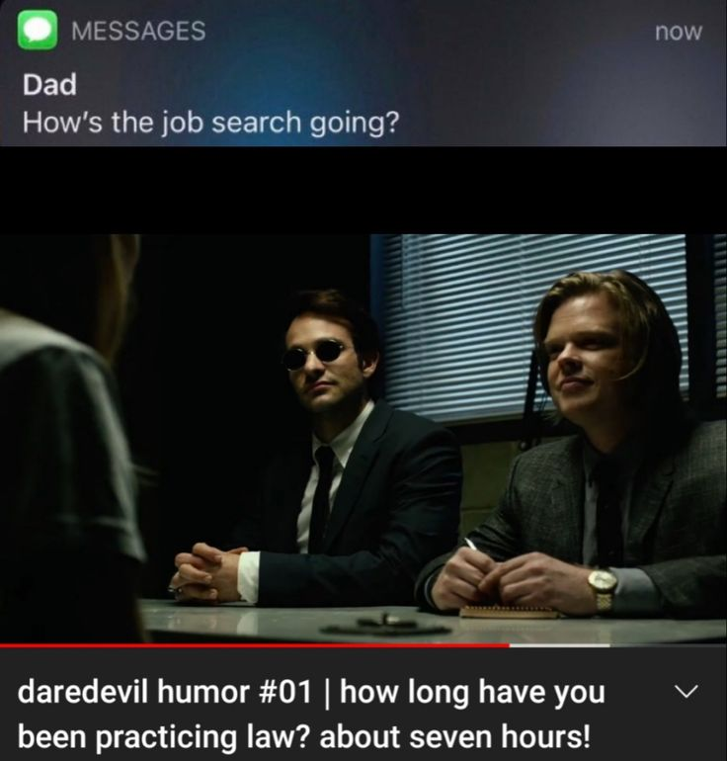Click the playhead where red progress ends
727x761 pixels.
point(510,645)
